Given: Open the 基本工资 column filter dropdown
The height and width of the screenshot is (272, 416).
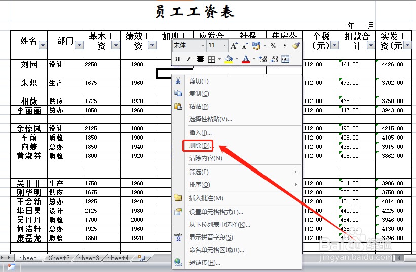Looking at the screenshot, I should click(x=116, y=45).
